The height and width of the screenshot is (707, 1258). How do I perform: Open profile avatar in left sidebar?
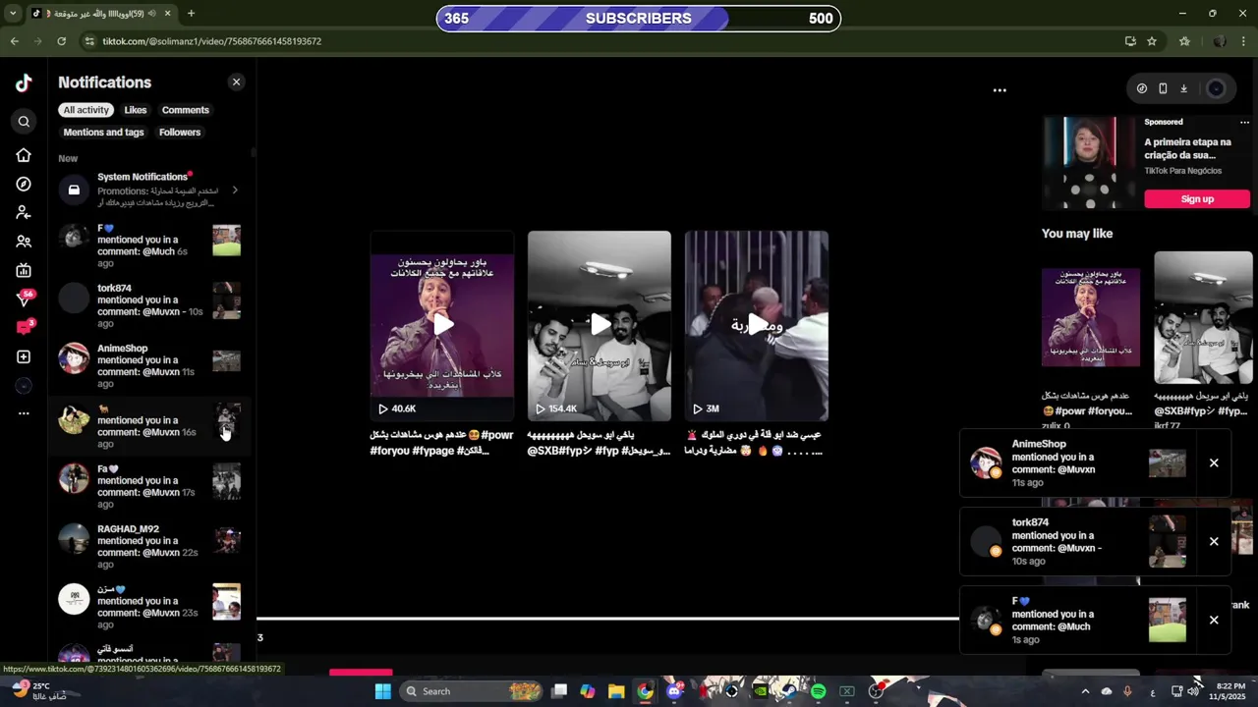pos(24,386)
